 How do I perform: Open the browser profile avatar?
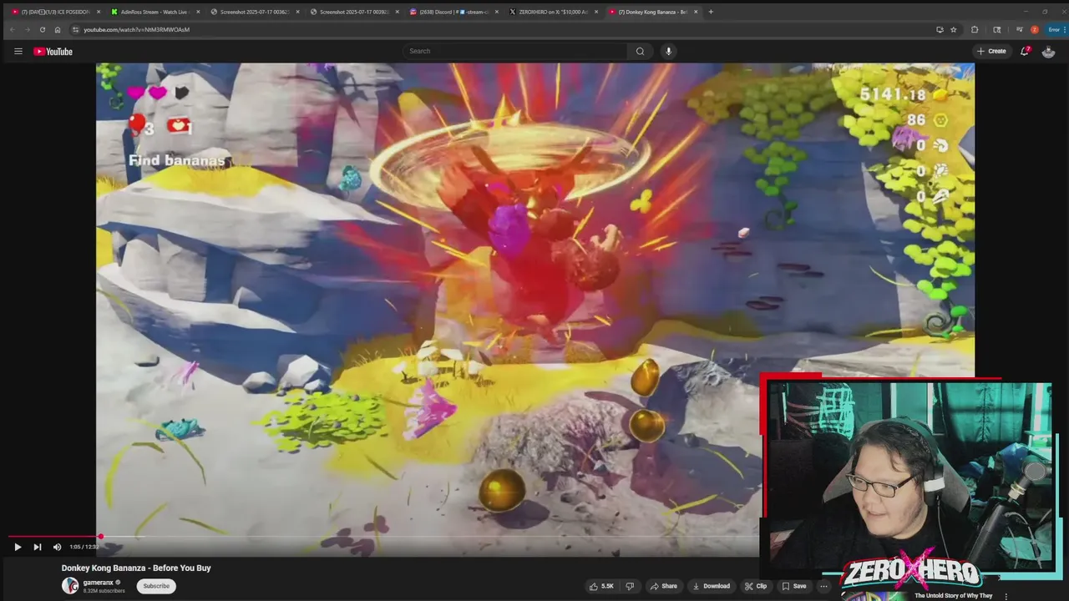click(1035, 29)
